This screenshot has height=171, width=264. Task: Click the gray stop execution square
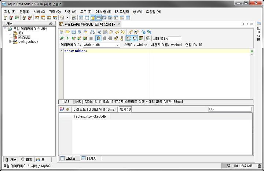[x=91, y=38]
